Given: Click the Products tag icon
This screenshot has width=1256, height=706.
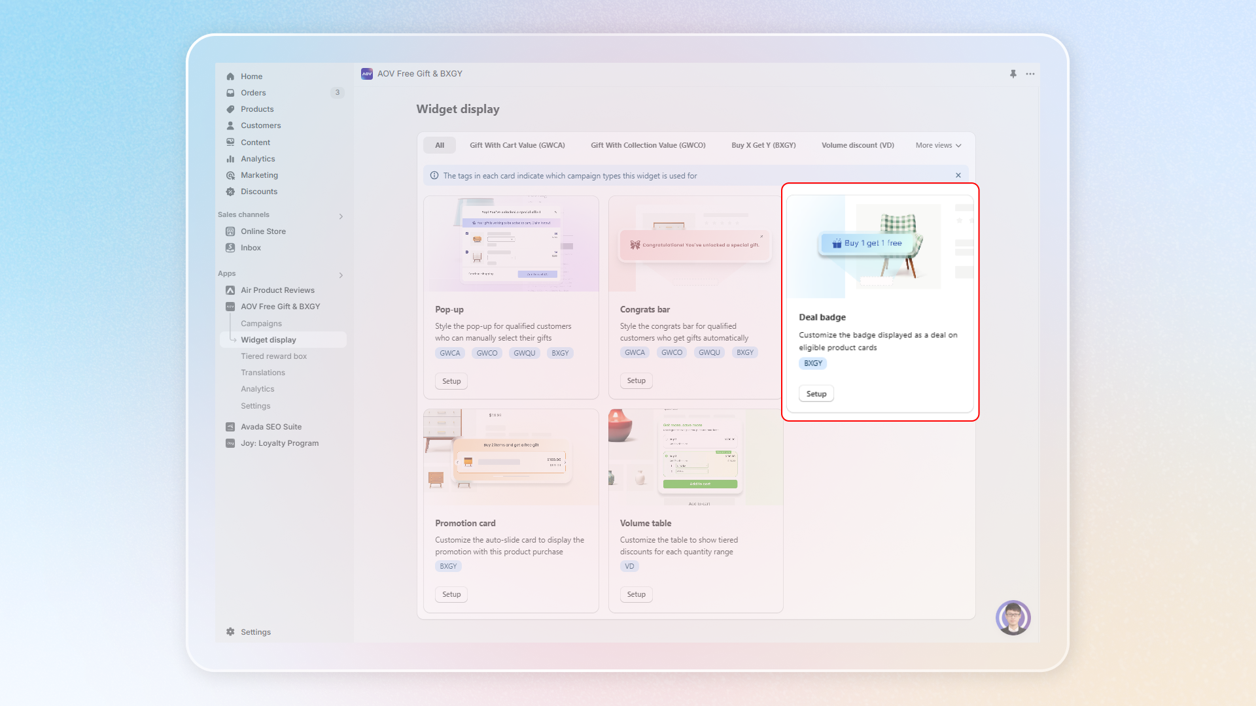Looking at the screenshot, I should pyautogui.click(x=230, y=109).
